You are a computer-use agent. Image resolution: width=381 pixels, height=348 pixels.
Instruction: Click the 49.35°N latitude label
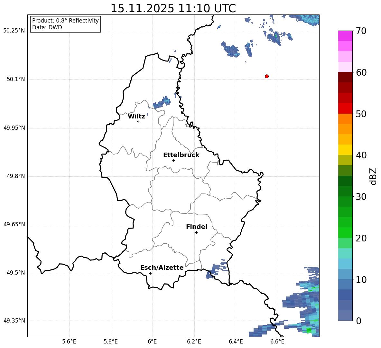click(x=14, y=321)
